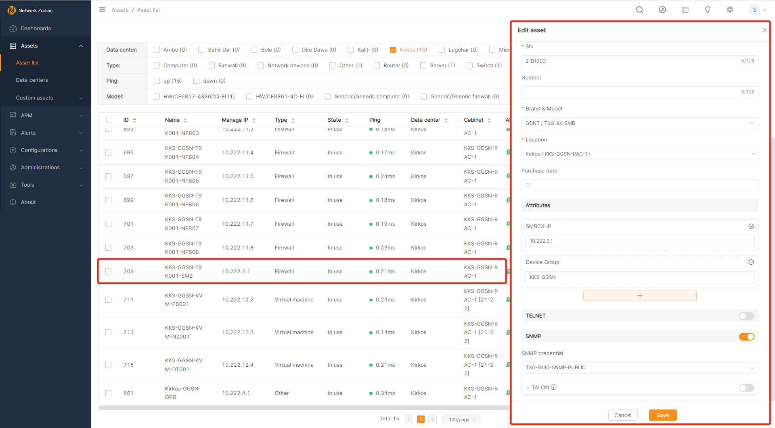775x428 pixels.
Task: Open the language globe icon
Action: coord(730,10)
